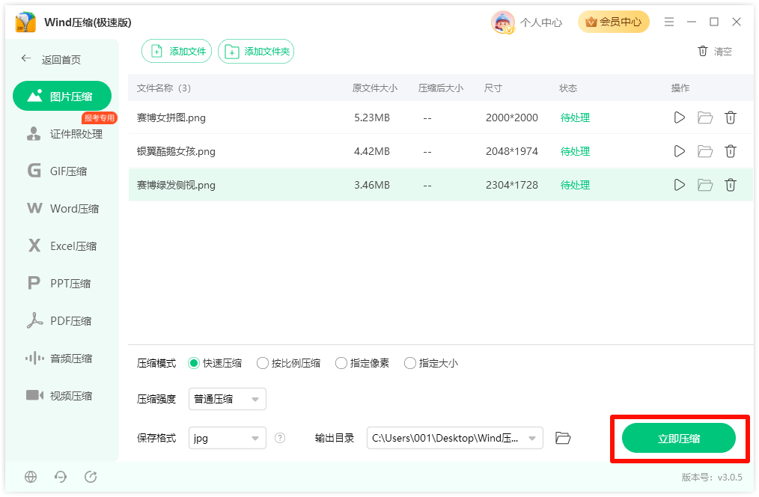The image size is (759, 497).
Task: Show help for save format question mark
Action: [x=280, y=438]
